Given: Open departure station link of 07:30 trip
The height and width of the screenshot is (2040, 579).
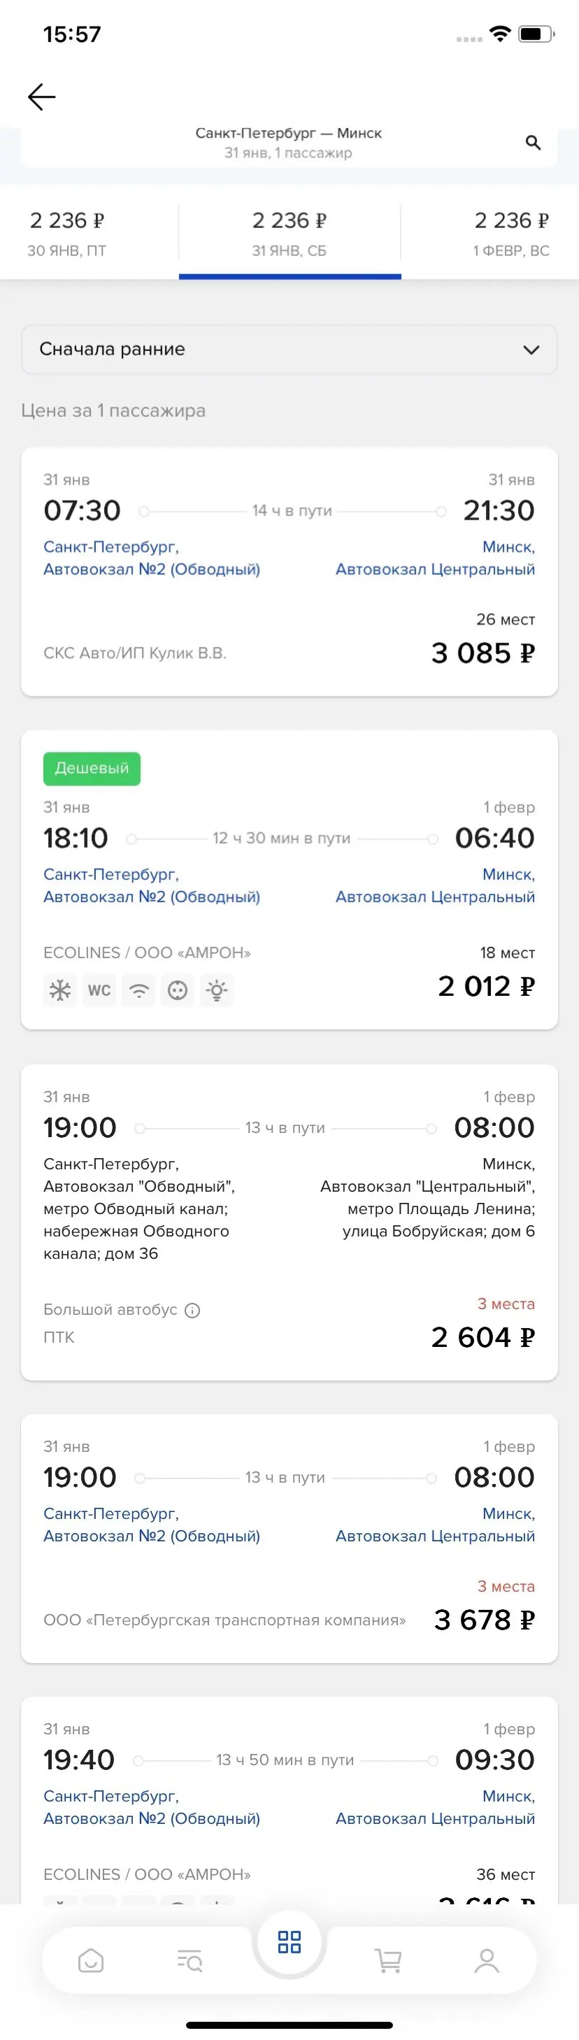Looking at the screenshot, I should pyautogui.click(x=151, y=558).
